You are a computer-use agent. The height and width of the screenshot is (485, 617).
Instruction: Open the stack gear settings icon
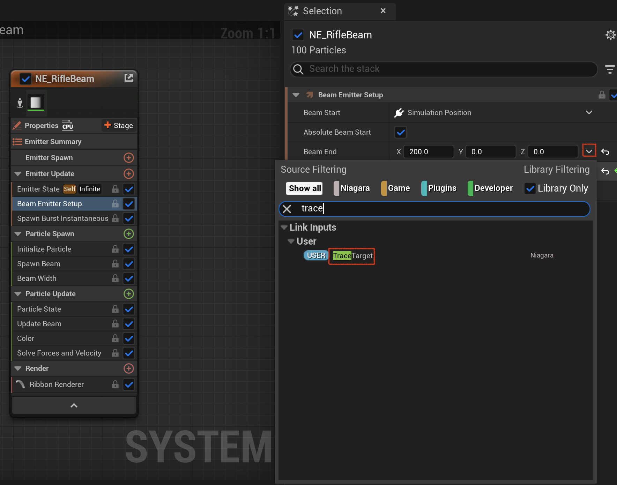610,35
